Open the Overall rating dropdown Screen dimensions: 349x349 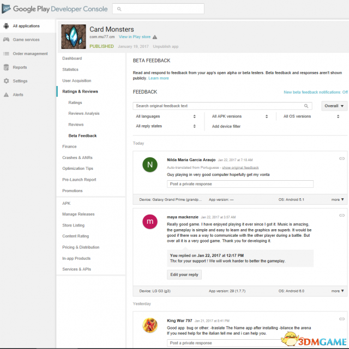coord(334,106)
